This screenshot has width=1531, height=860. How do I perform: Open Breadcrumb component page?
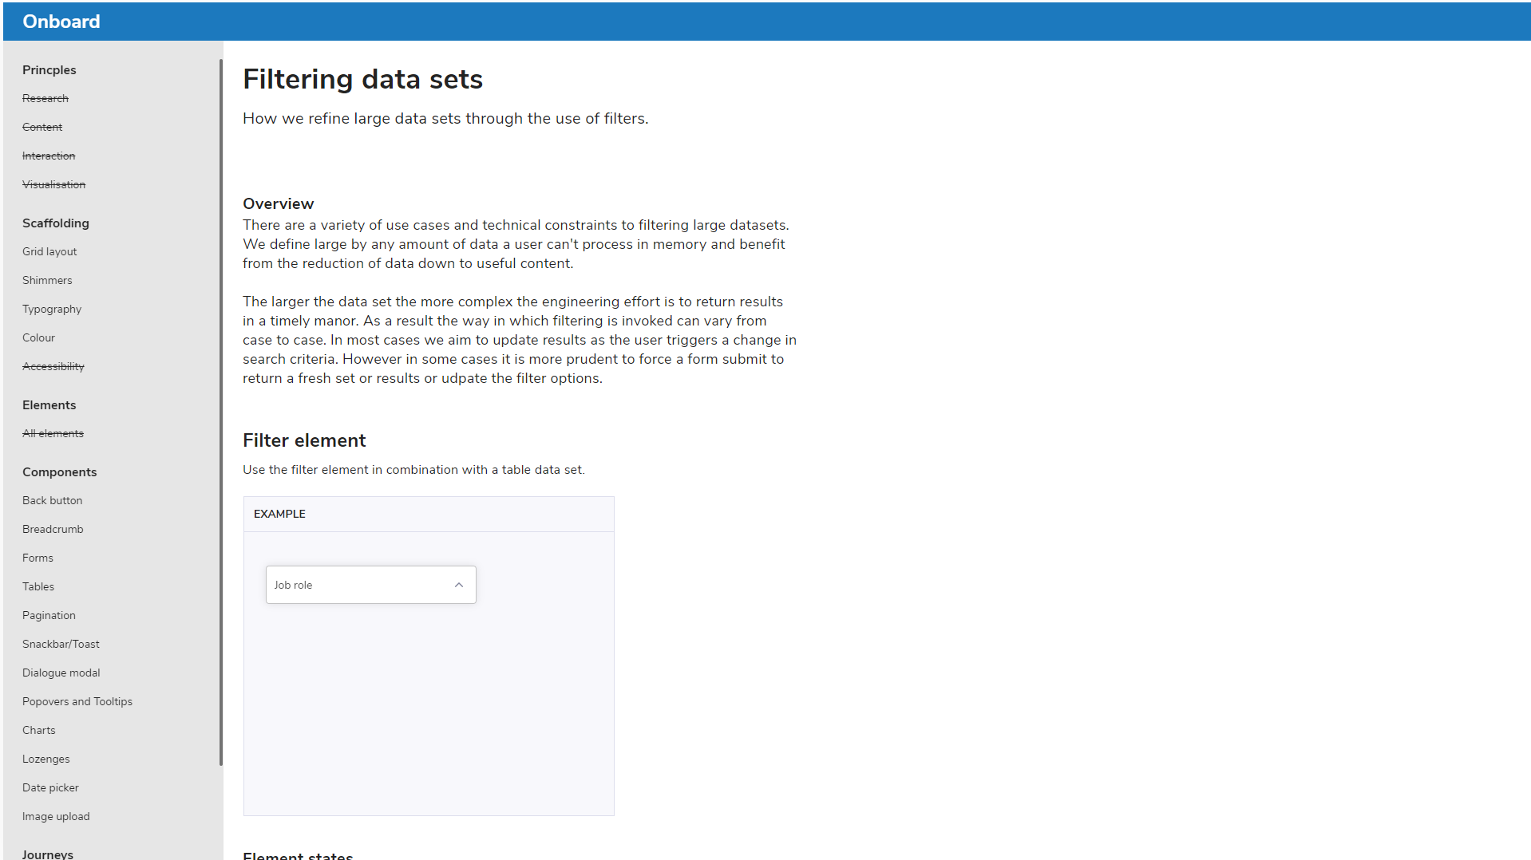coord(53,529)
